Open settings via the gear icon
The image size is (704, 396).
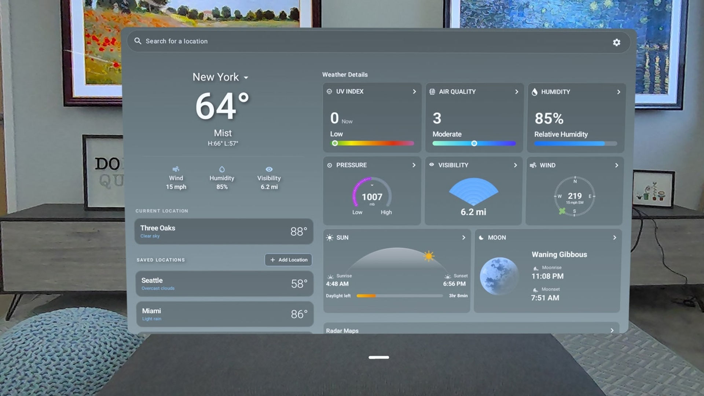[x=616, y=43]
